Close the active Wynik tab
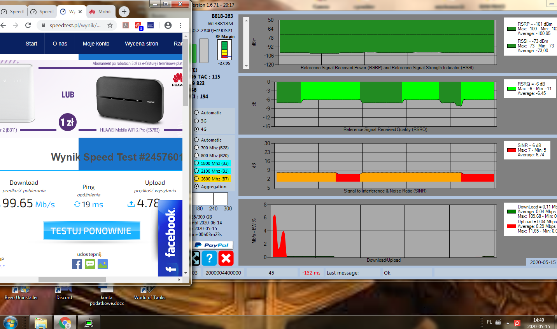This screenshot has height=329, width=557. tap(80, 12)
